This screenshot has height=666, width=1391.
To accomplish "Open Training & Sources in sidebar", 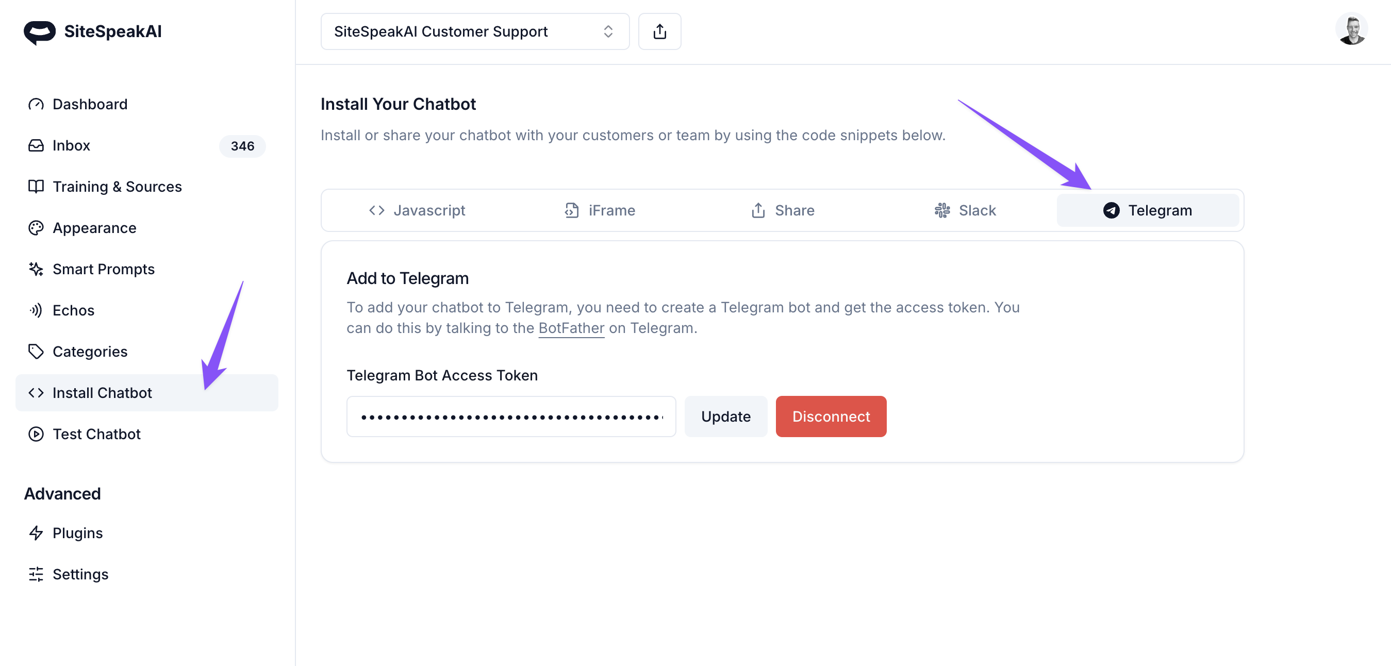I will tap(117, 187).
